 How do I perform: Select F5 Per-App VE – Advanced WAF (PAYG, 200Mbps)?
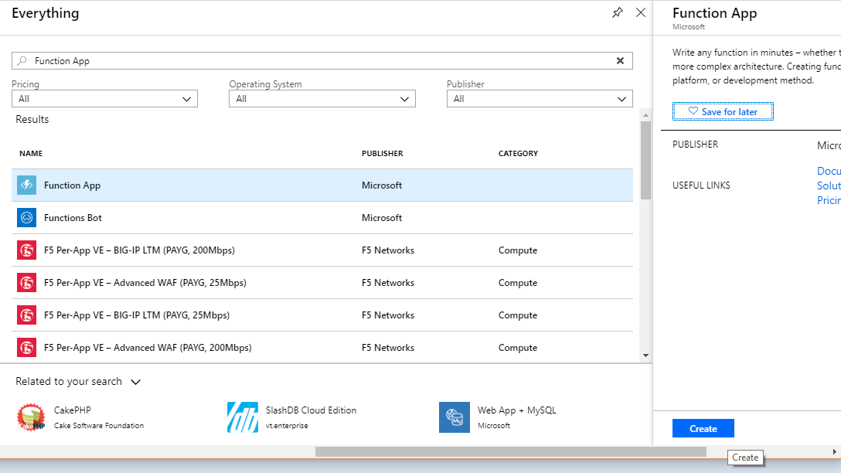click(322, 348)
